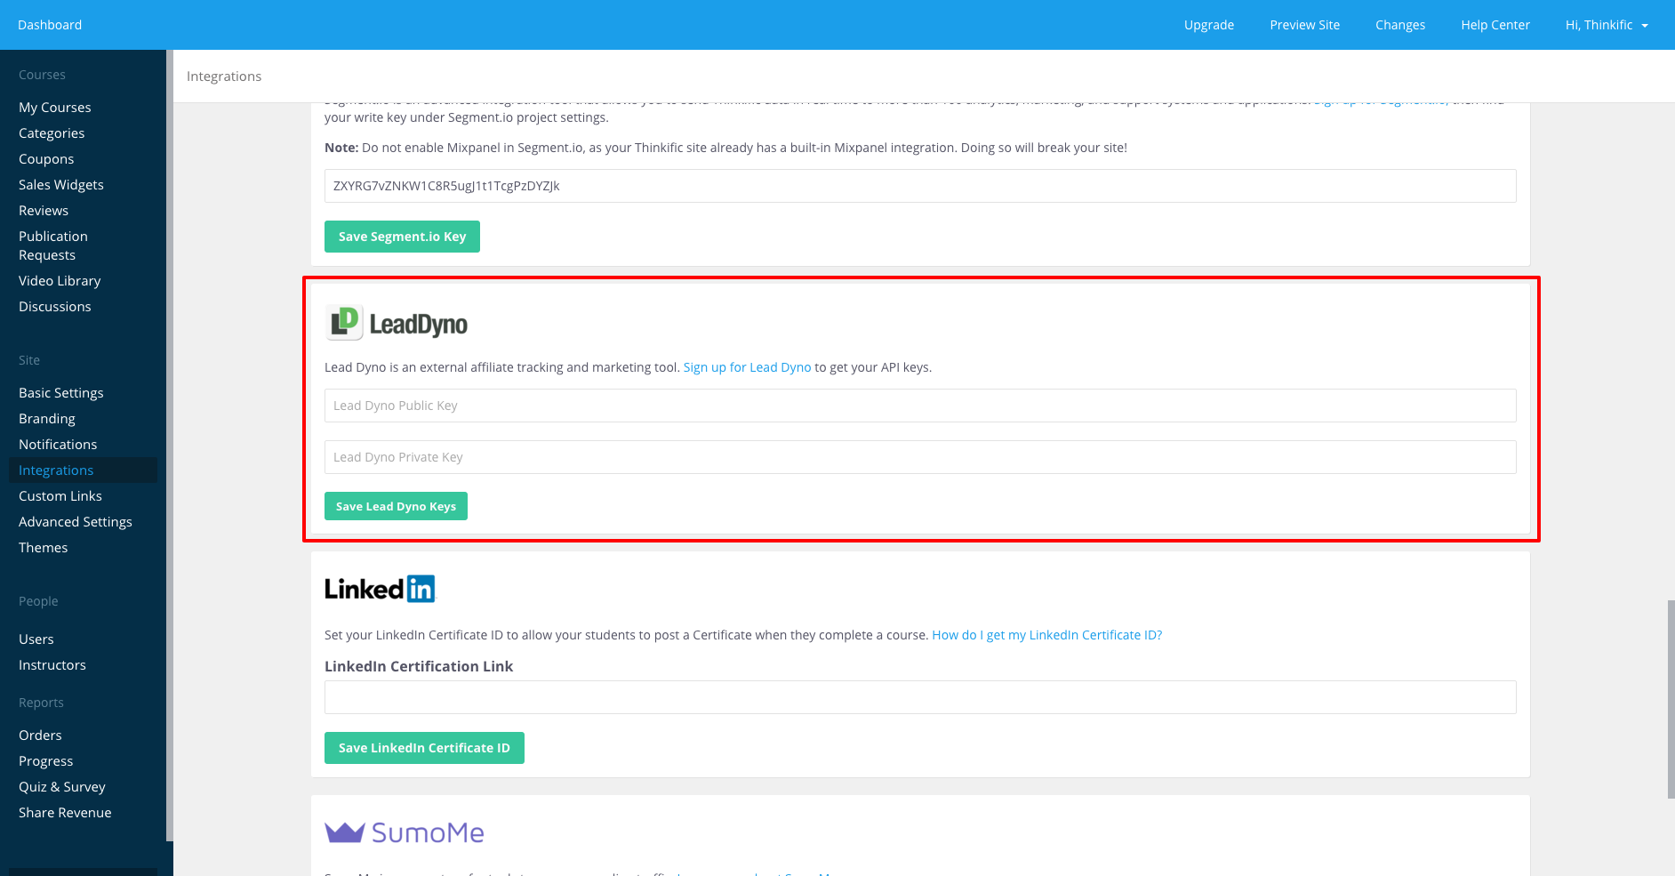Open Categories in sidebar
This screenshot has width=1675, height=876.
52,133
